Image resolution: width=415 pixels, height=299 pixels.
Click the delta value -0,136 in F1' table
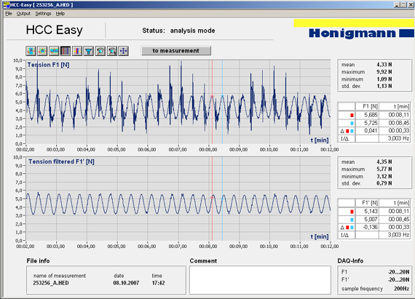pyautogui.click(x=370, y=227)
